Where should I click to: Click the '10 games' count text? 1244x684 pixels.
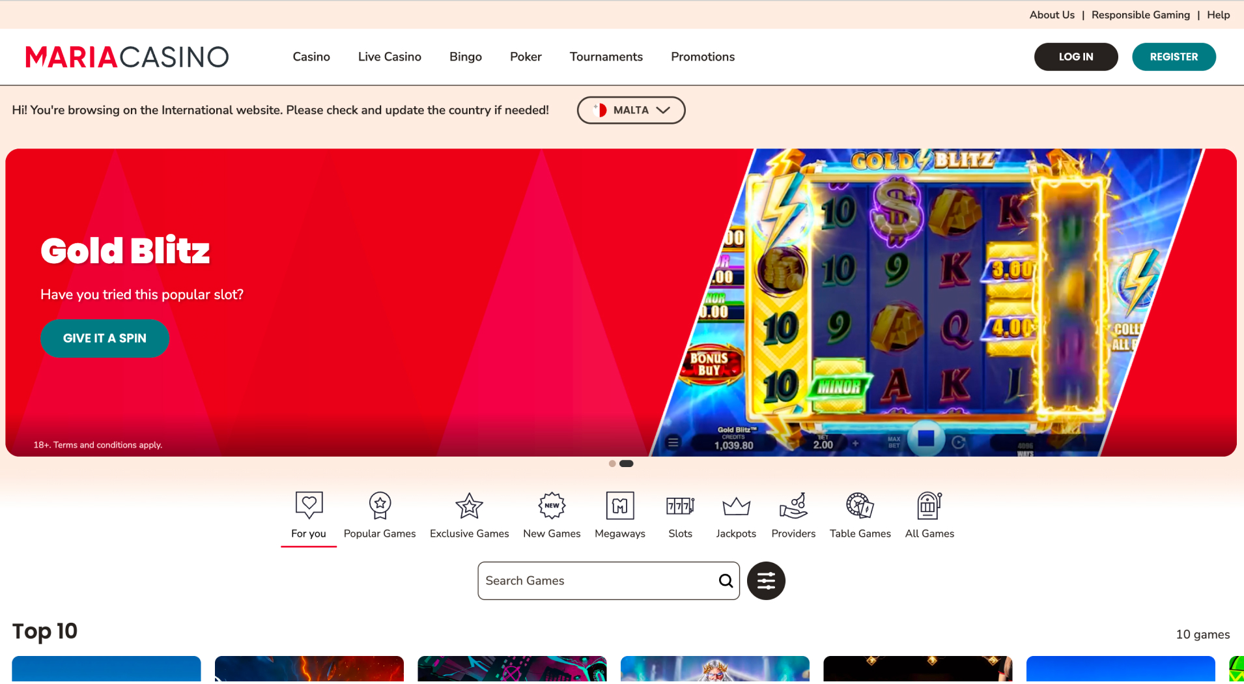click(1203, 634)
